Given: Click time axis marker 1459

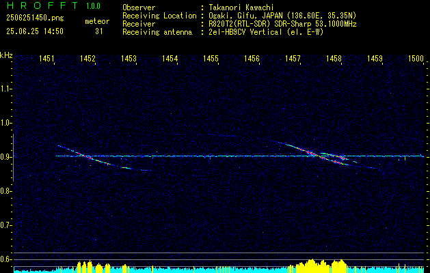Looking at the screenshot, I should (375, 58).
